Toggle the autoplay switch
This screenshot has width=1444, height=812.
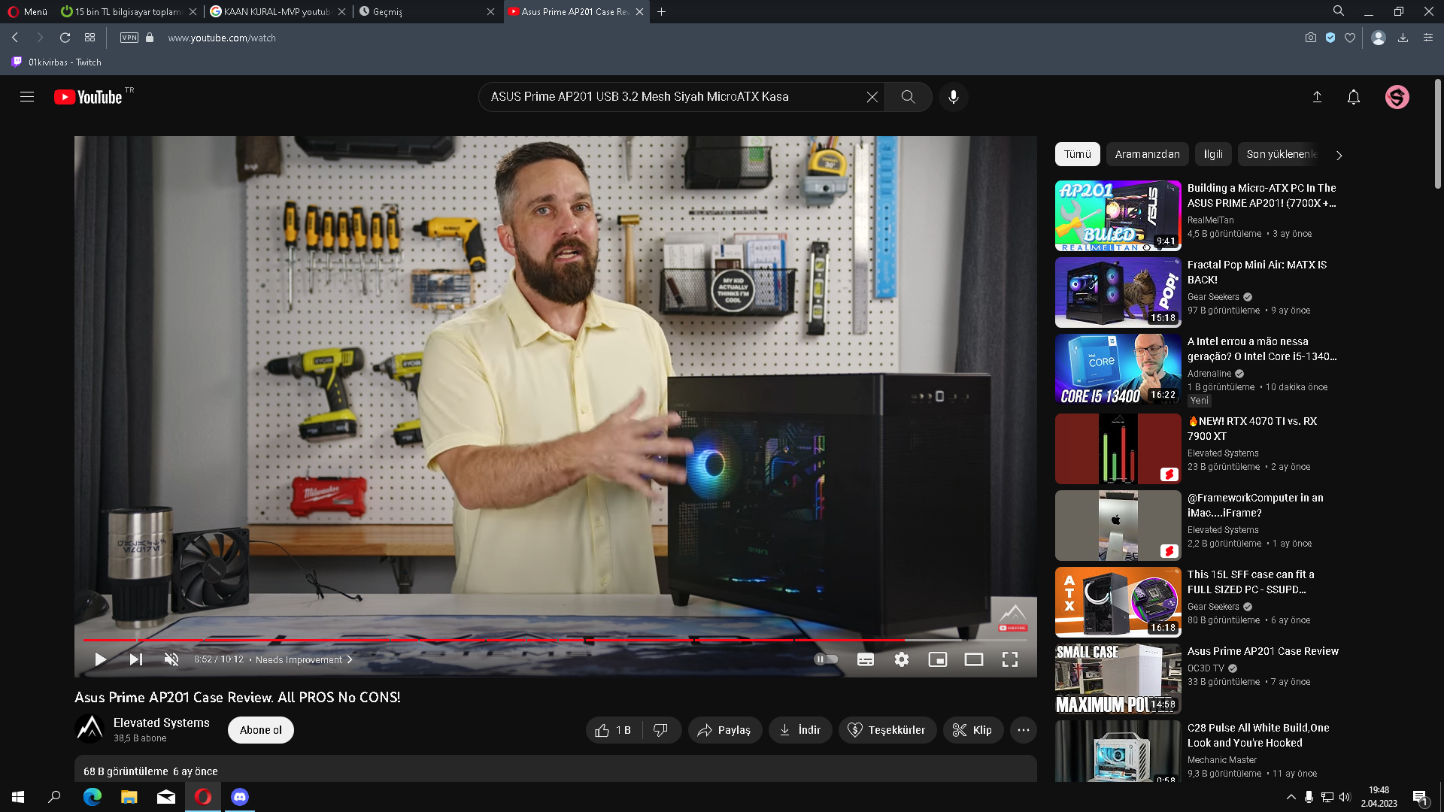[x=826, y=659]
